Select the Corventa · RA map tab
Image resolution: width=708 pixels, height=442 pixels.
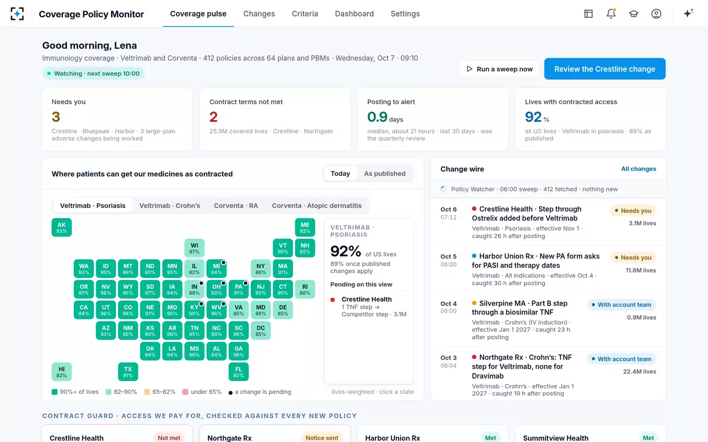[236, 206]
